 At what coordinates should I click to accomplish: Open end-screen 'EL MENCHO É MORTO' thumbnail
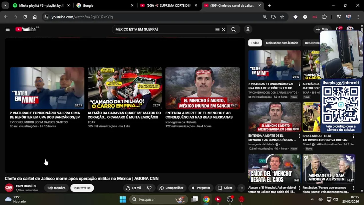pos(202,88)
